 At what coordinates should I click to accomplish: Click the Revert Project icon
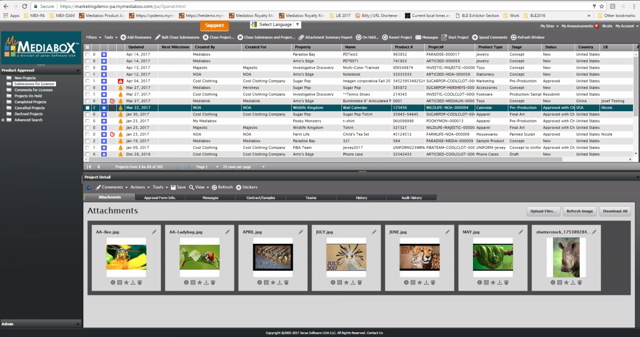(384, 38)
